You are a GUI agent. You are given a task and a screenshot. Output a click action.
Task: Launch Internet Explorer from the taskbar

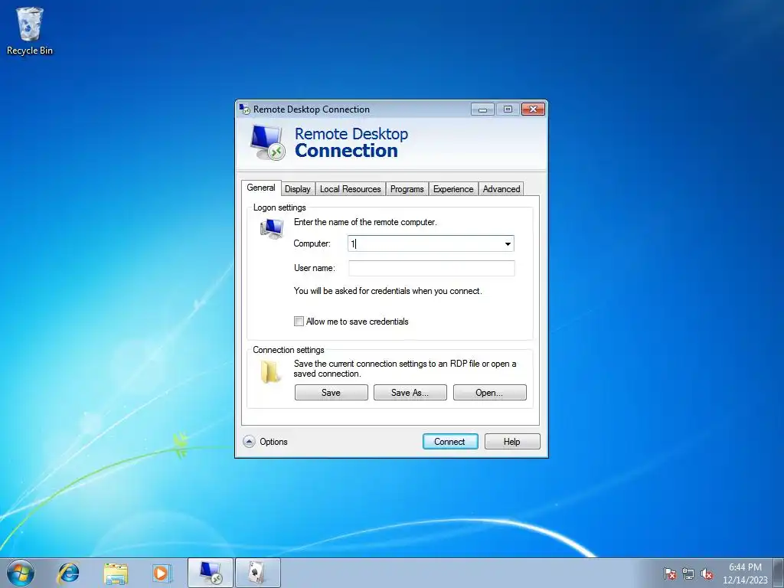coord(68,573)
